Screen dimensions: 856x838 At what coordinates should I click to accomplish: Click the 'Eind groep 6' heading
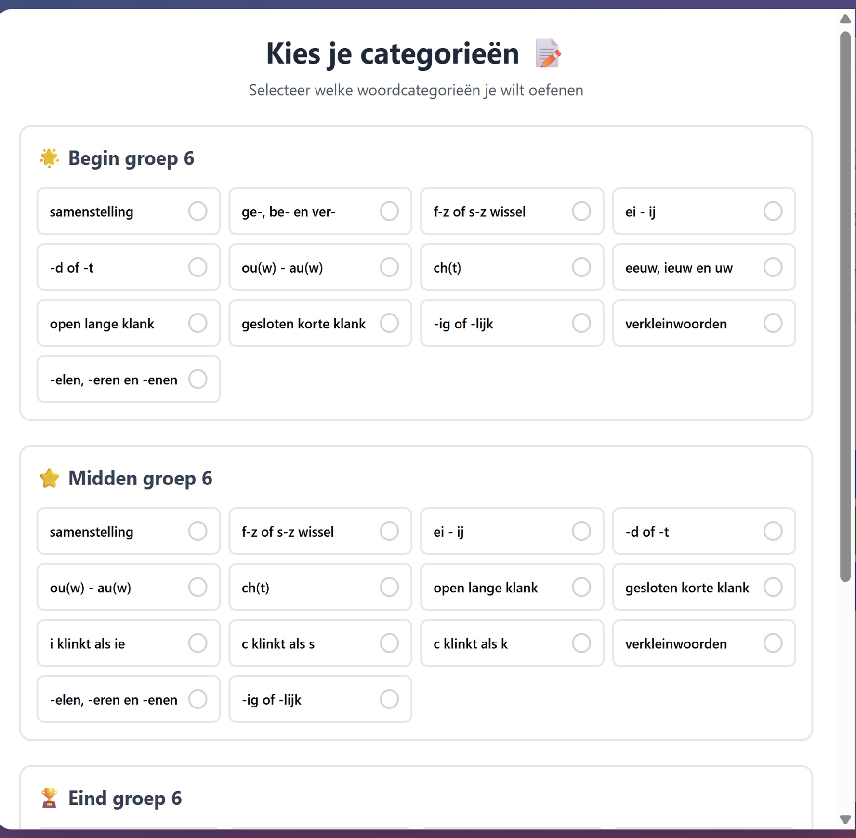125,798
